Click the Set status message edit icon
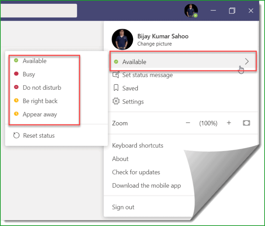 (x=116, y=75)
